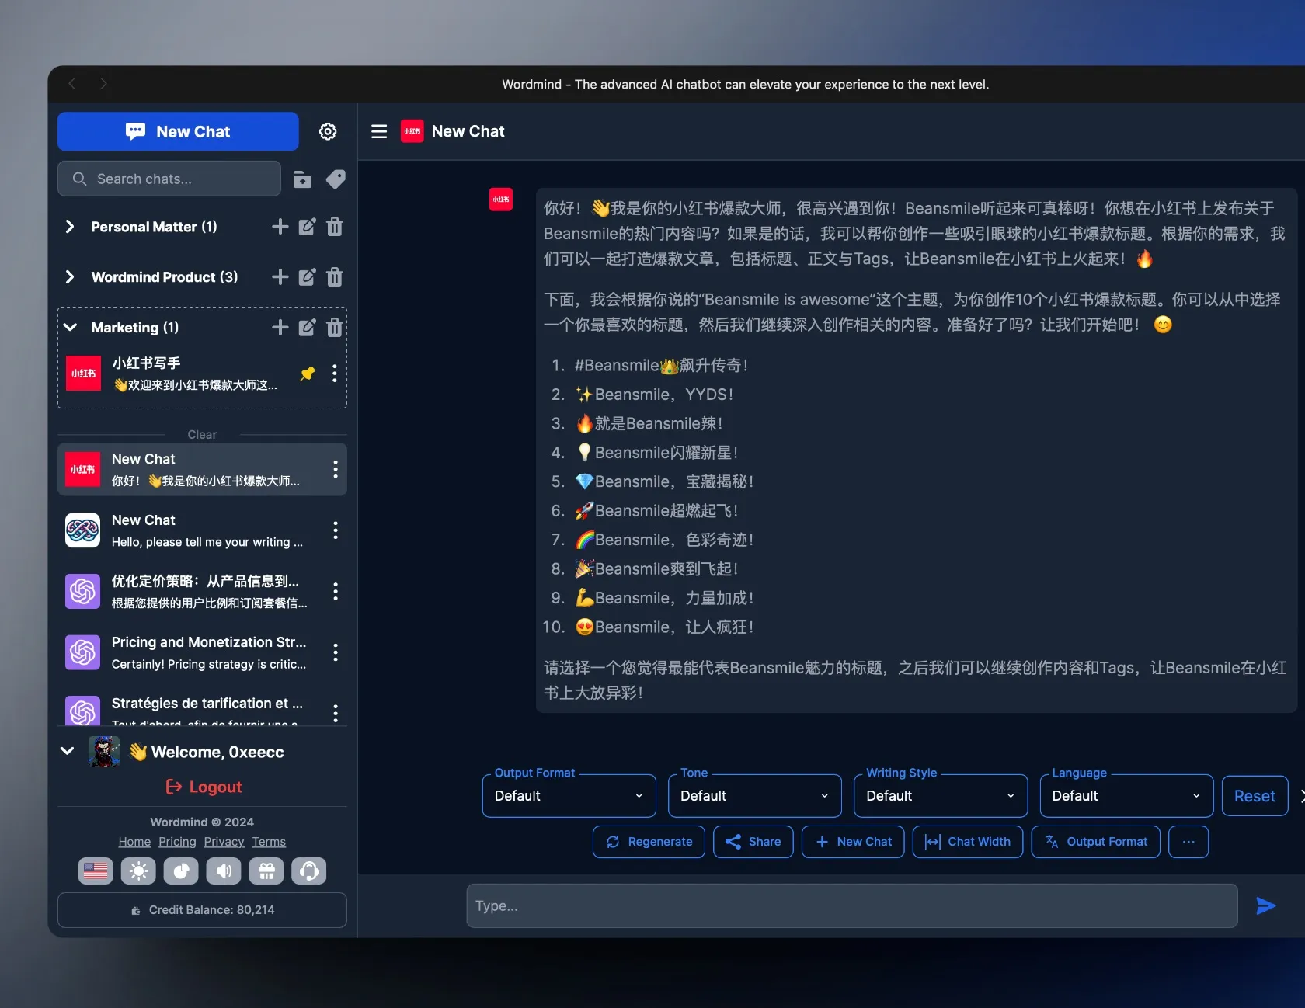Expand the Personal Matter section
Screen dimensions: 1305x1008
tap(69, 227)
